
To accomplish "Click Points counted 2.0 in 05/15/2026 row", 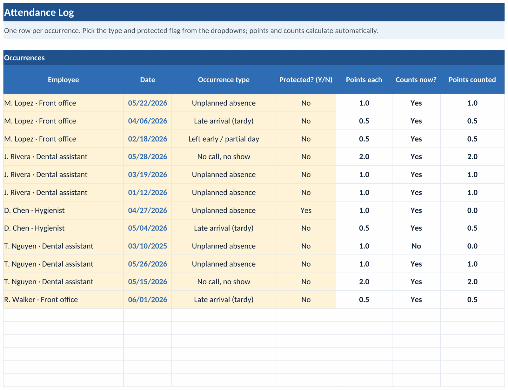I will click(x=472, y=282).
